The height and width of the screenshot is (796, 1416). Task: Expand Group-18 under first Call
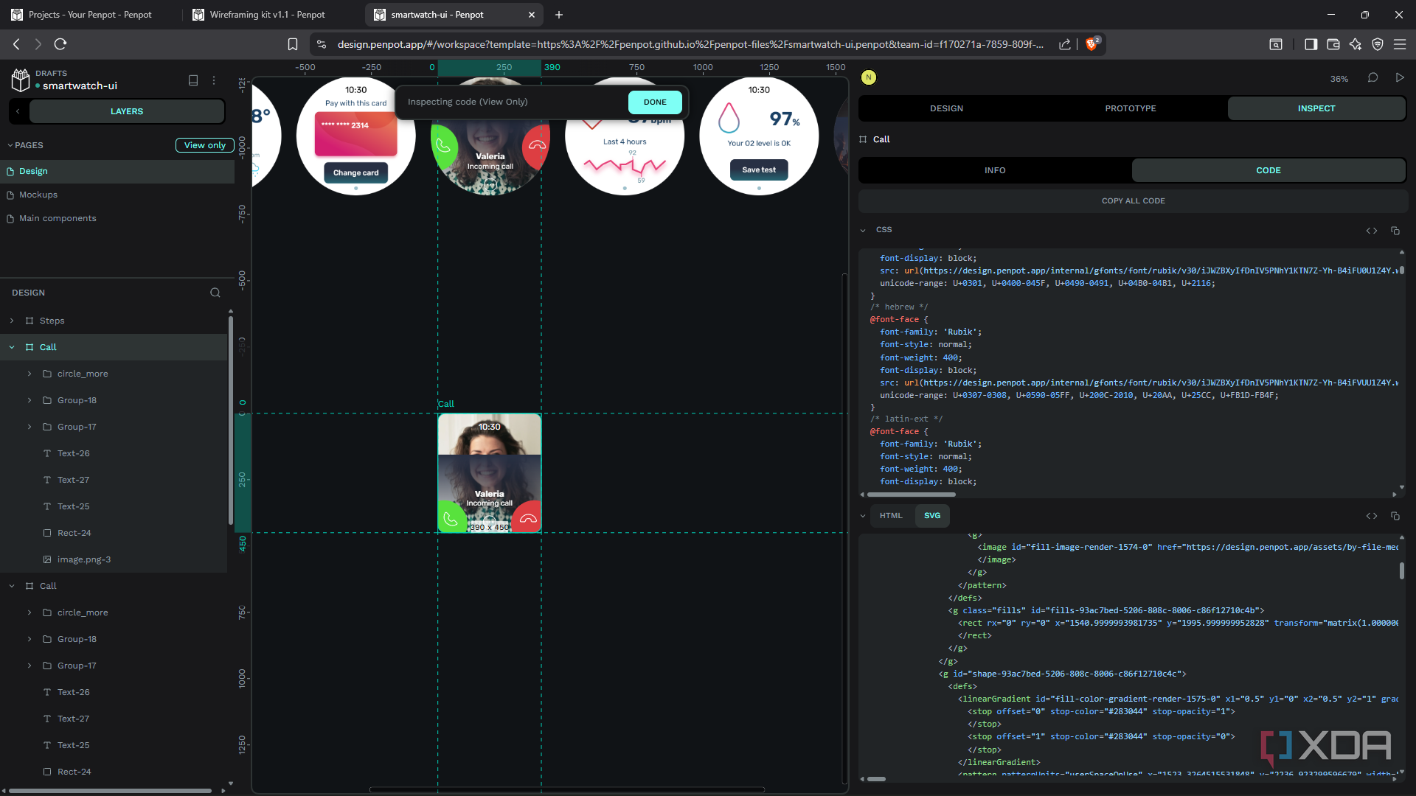[29, 400]
